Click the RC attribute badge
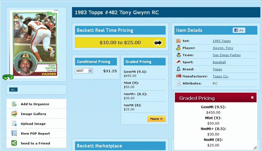Image resolution: width=262 pixels, height=151 pixels. pyautogui.click(x=13, y=90)
